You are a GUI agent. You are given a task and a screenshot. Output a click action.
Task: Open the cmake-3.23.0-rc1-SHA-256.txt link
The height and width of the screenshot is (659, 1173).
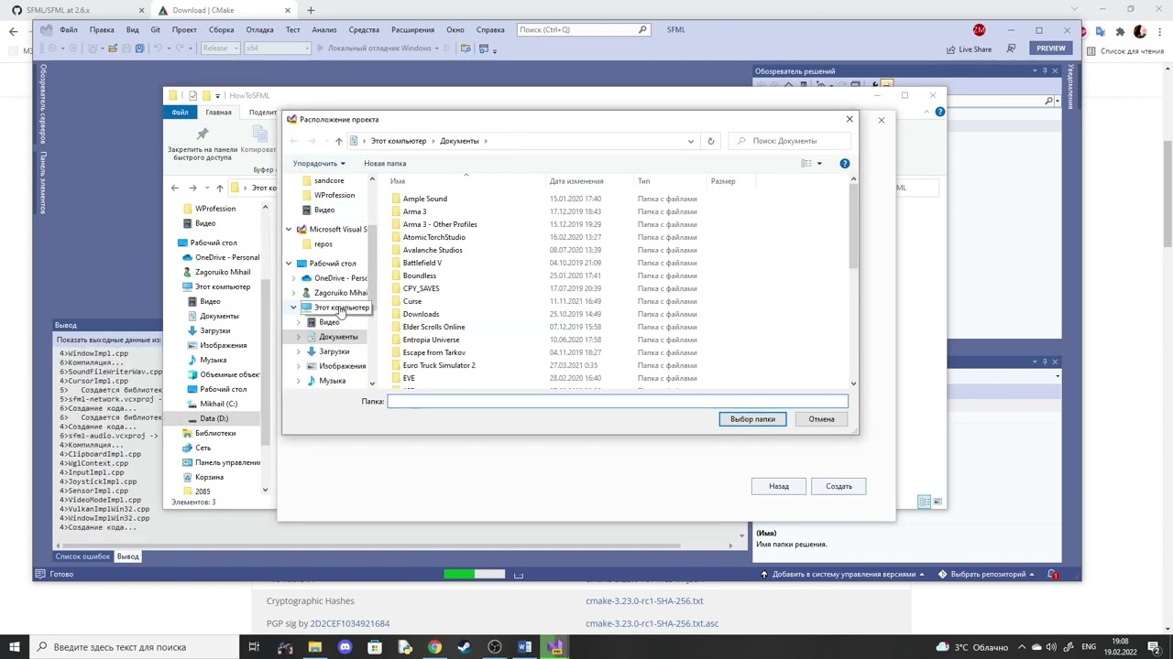pos(644,601)
